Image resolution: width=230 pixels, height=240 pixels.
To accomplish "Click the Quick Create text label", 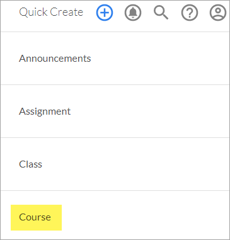I will [51, 12].
